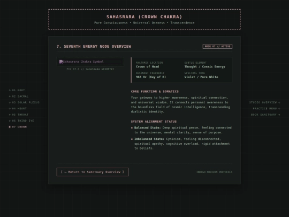Select the Thought / Cosmic Energy value
This screenshot has width=289, height=217.
205,66
